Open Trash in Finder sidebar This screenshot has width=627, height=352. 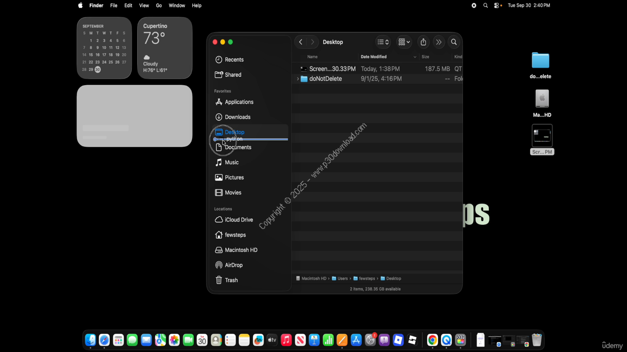tap(231, 280)
